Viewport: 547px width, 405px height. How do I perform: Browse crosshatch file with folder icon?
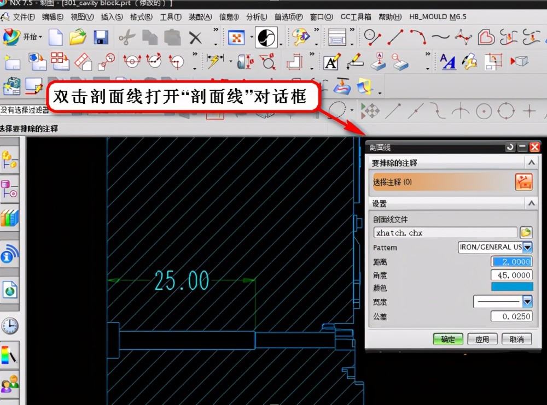(526, 232)
